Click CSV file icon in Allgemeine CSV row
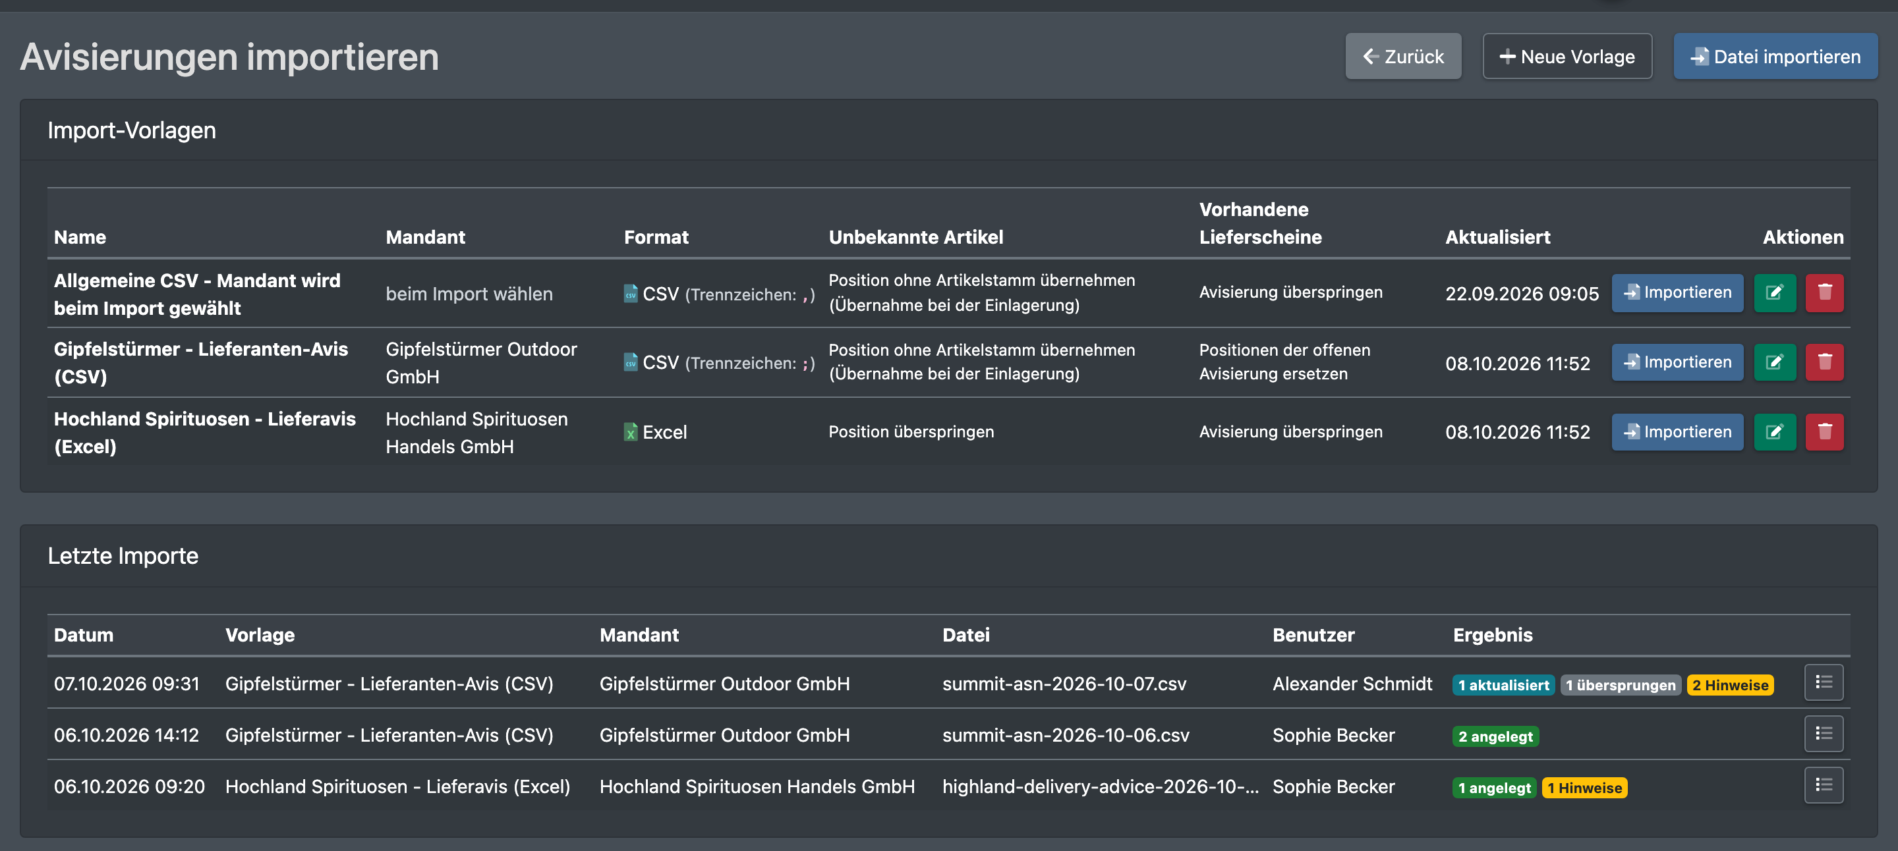1898x851 pixels. point(631,294)
